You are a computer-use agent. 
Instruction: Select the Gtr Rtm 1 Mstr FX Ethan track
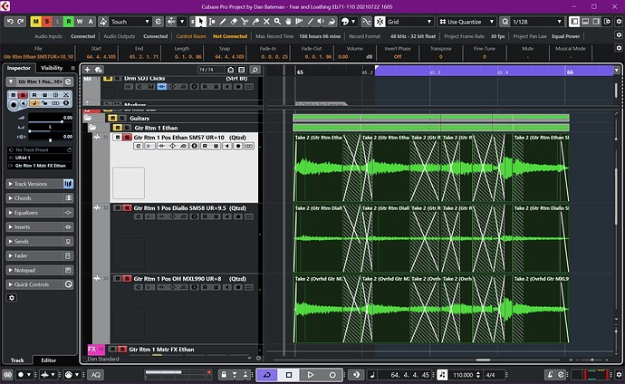[161, 350]
